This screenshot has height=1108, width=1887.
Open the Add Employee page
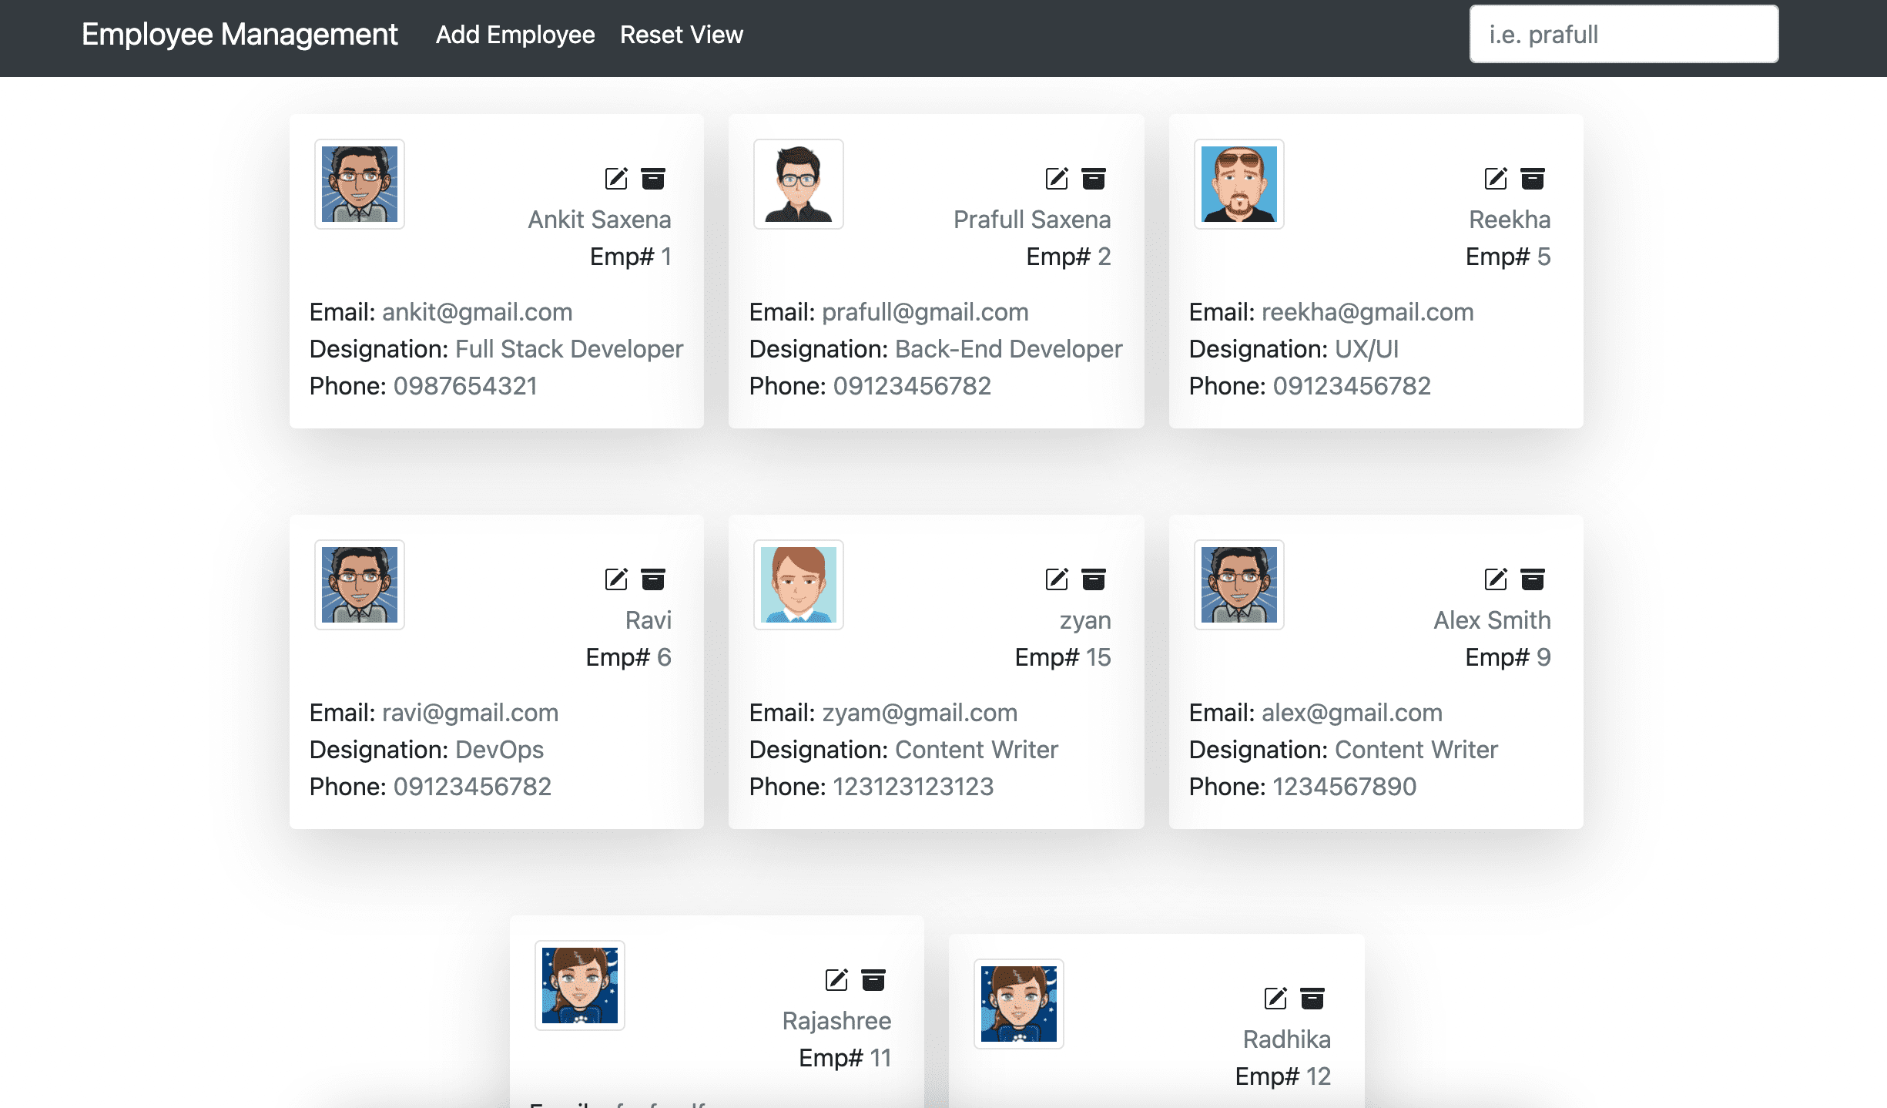click(x=514, y=35)
